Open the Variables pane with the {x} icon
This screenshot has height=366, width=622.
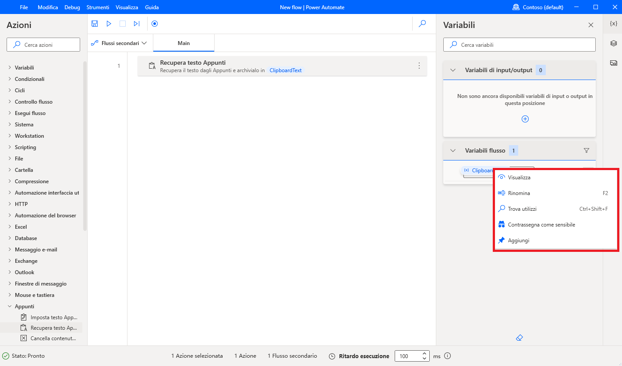[x=613, y=23]
